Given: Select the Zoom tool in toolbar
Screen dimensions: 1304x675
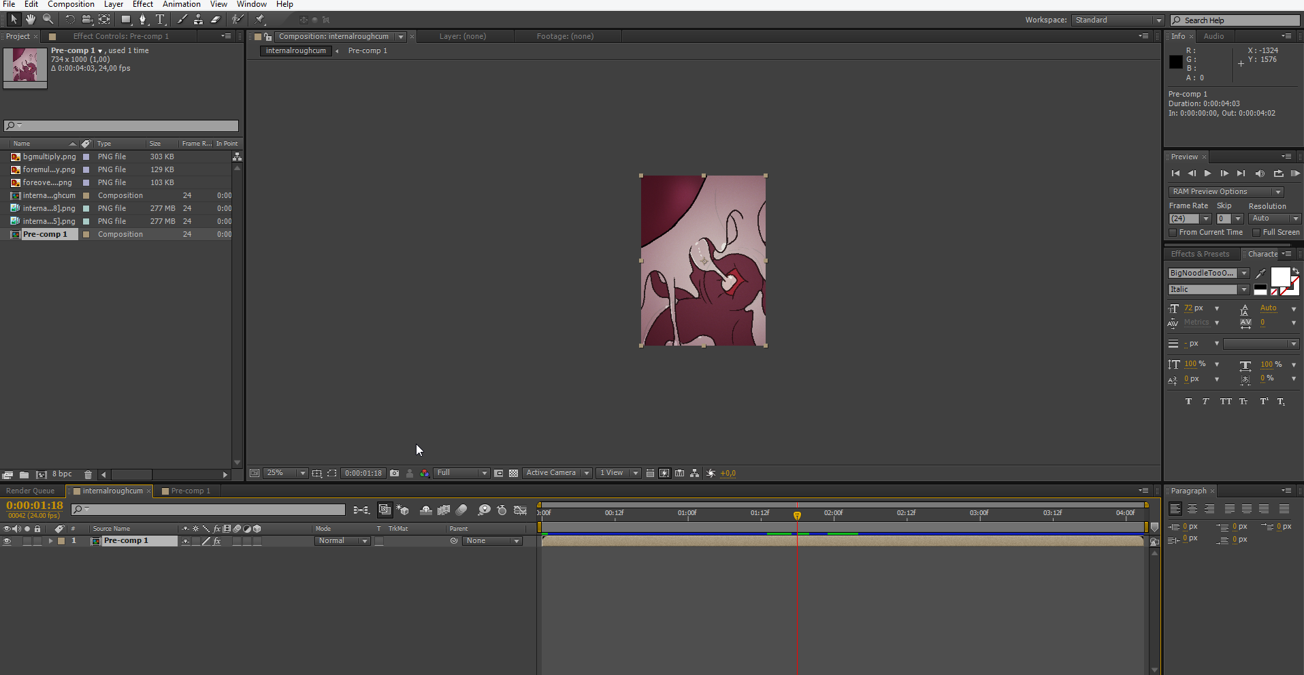Looking at the screenshot, I should click(48, 20).
